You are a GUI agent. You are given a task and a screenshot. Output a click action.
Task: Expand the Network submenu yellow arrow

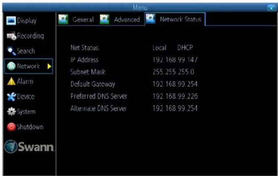coord(49,66)
